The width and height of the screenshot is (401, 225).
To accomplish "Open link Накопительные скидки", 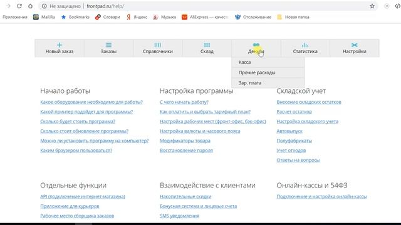I will click(x=185, y=196).
